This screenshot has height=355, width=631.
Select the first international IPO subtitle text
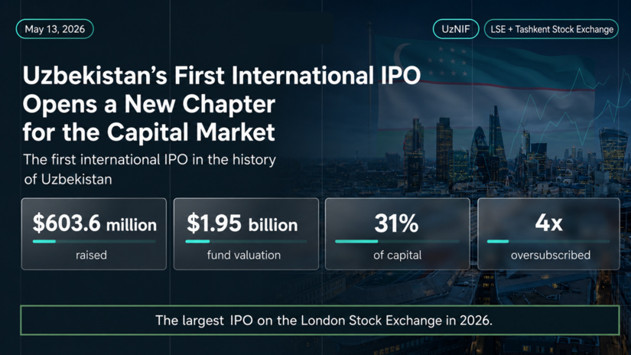point(149,169)
